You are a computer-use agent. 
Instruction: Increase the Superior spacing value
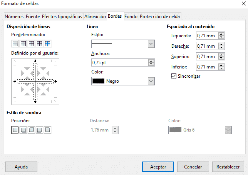click(221, 55)
